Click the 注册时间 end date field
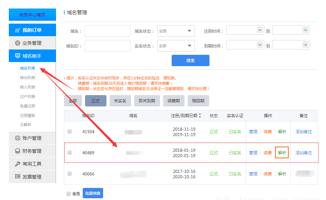Screen dimensions: 326x200 291,30
